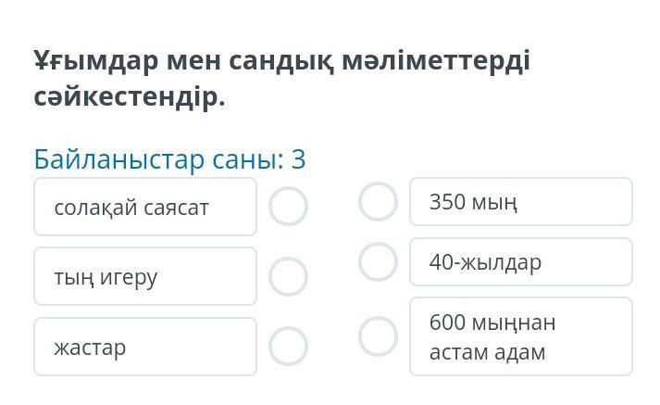Pick the text жастар in left column

click(x=90, y=348)
